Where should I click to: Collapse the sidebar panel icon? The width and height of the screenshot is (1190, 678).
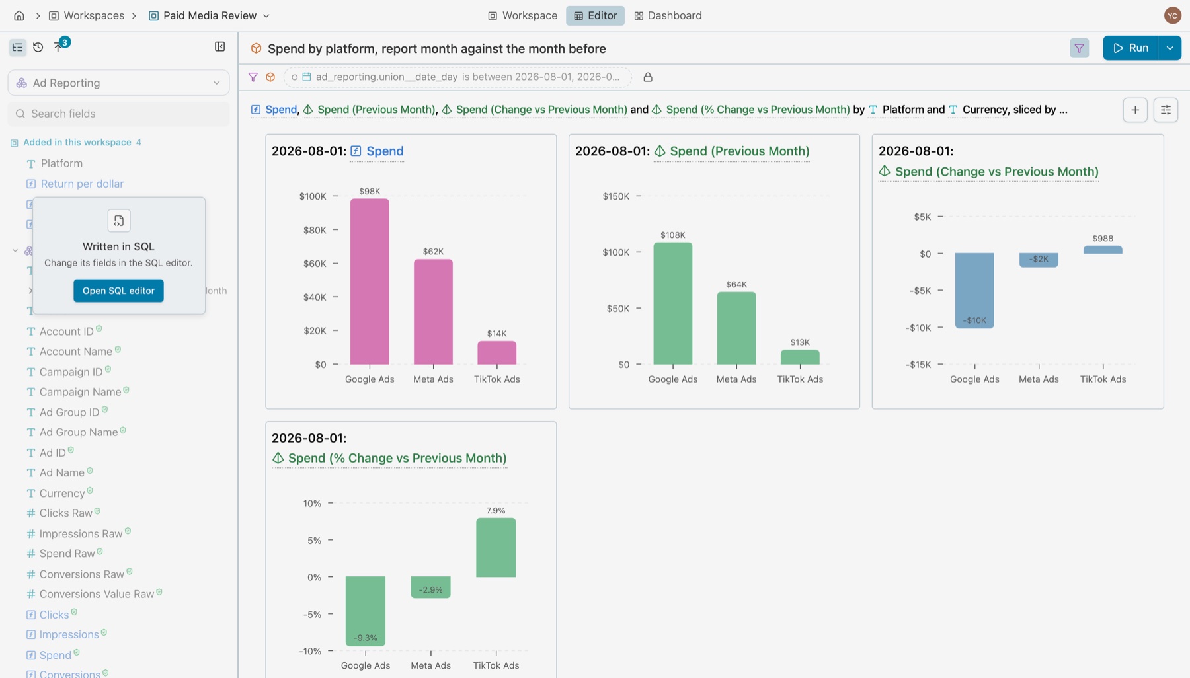click(219, 46)
